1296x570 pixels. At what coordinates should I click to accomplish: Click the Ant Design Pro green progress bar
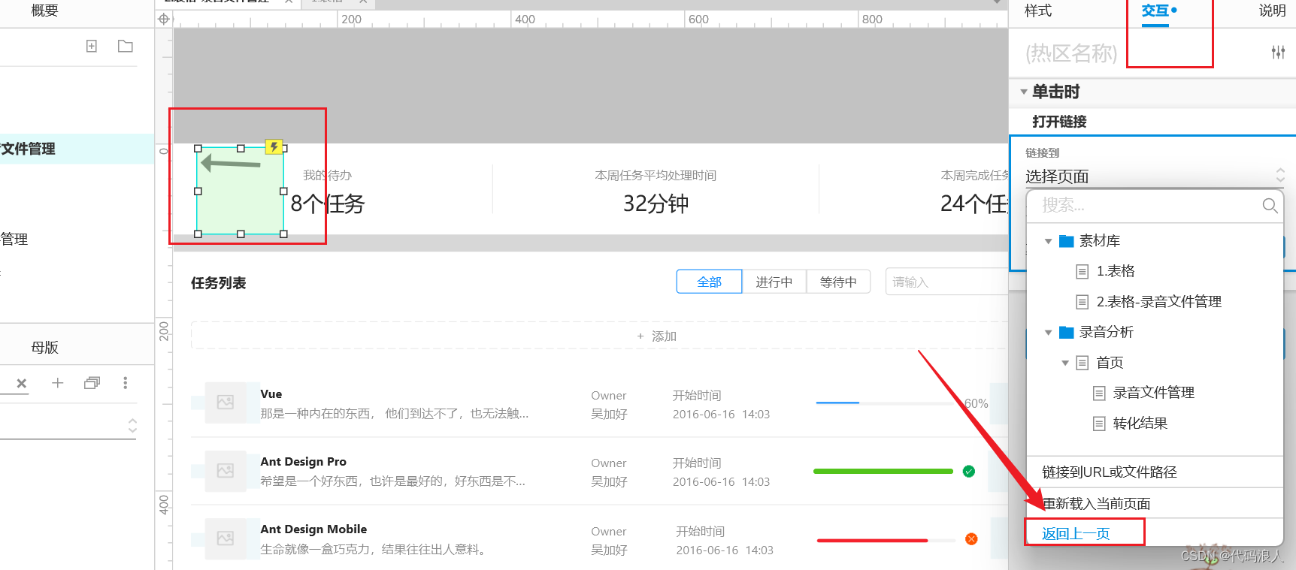tap(883, 472)
